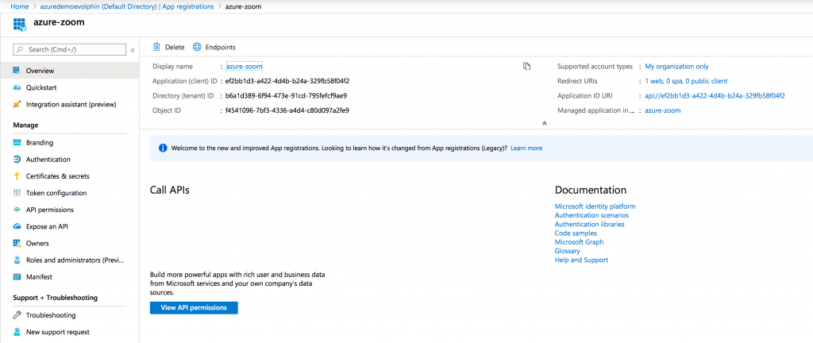Image resolution: width=813 pixels, height=343 pixels.
Task: Click the Roles and administrators icon
Action: point(17,260)
